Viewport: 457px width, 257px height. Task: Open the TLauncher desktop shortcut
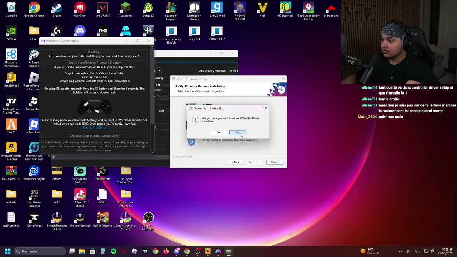pyautogui.click(x=126, y=10)
